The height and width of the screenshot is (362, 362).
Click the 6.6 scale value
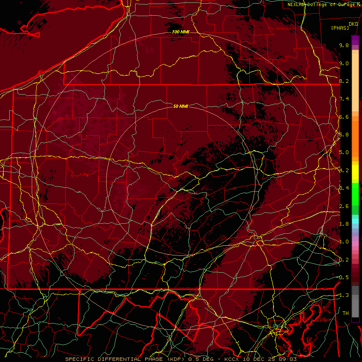(x=344, y=117)
